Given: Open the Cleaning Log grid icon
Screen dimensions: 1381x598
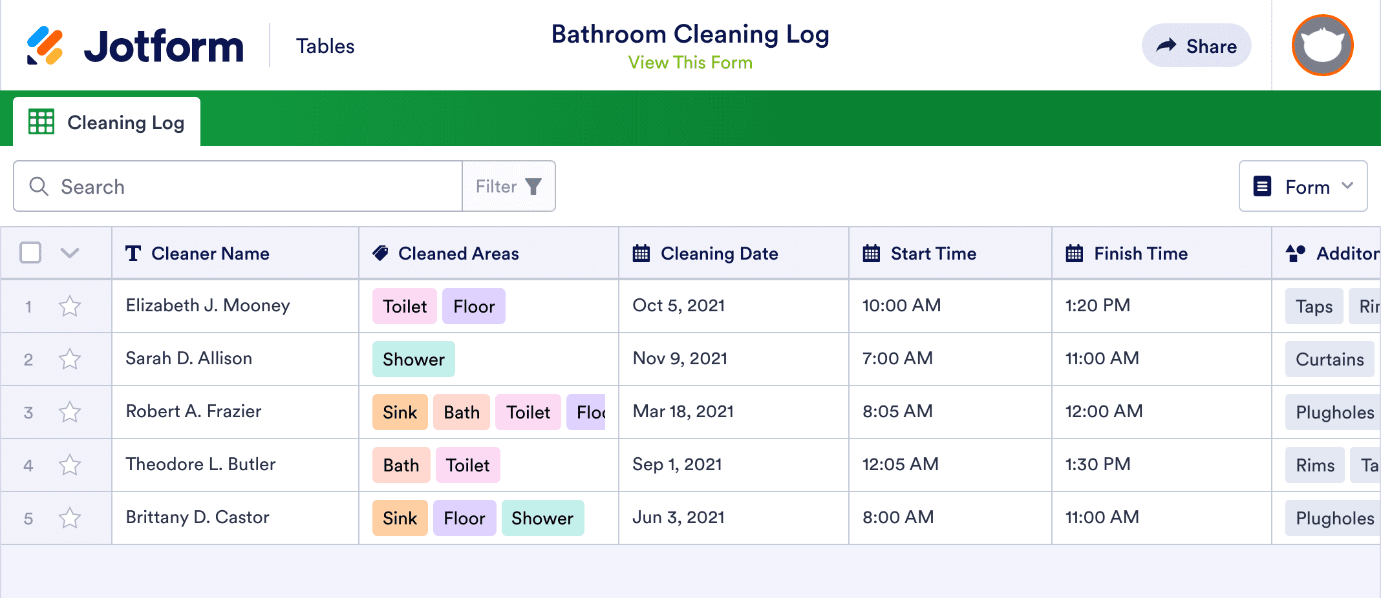Looking at the screenshot, I should [x=41, y=121].
